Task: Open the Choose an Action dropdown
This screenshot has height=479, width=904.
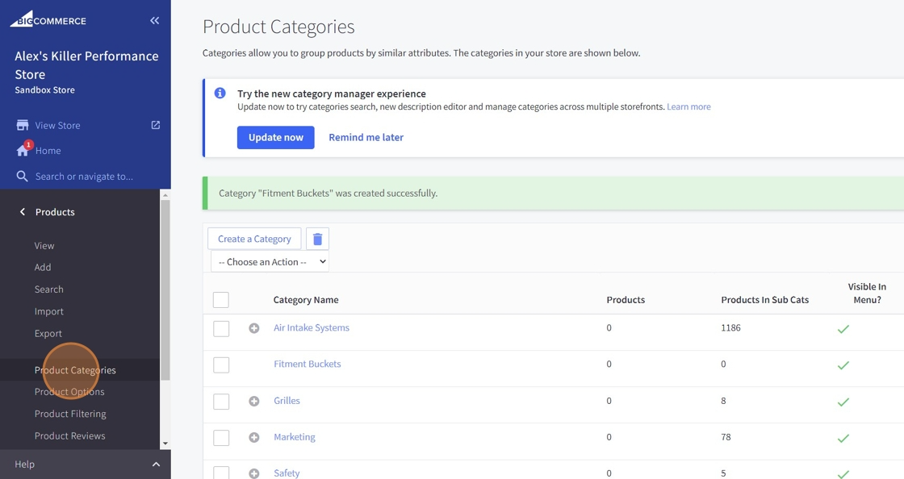Action: click(270, 262)
